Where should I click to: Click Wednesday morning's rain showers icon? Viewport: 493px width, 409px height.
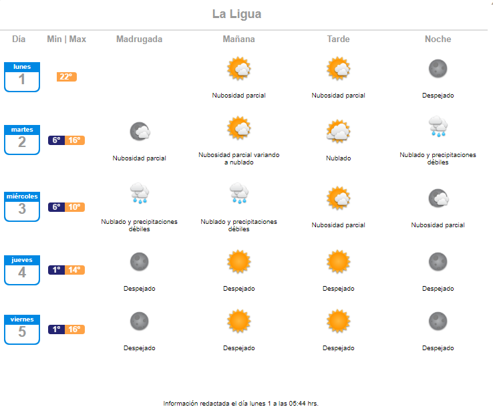coord(239,193)
